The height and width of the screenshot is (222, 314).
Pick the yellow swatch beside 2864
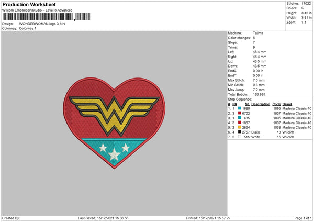[x=239, y=127]
